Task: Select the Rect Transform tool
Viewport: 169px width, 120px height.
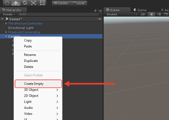Action: 42,3
